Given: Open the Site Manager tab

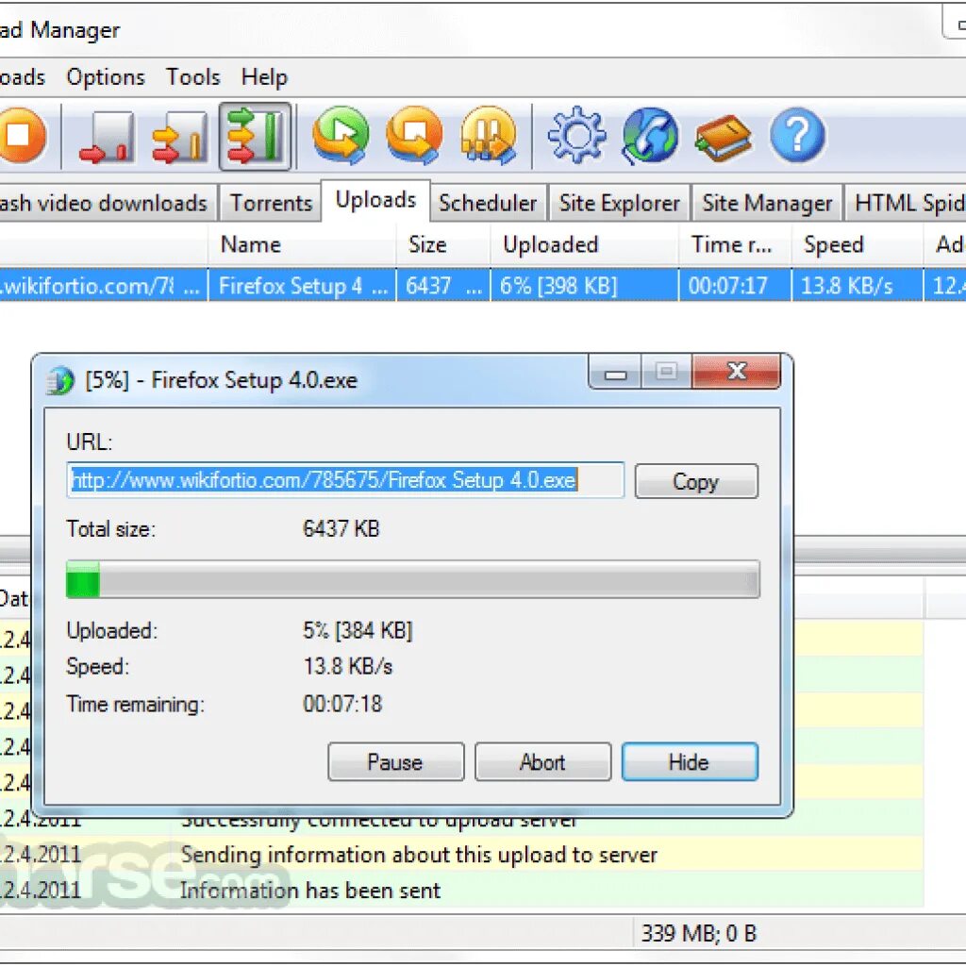Looking at the screenshot, I should pos(767,203).
